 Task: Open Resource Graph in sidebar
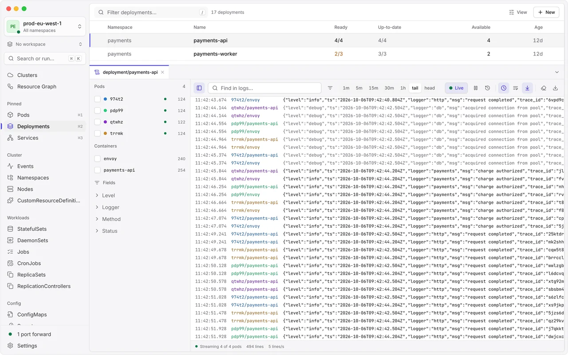45,87
